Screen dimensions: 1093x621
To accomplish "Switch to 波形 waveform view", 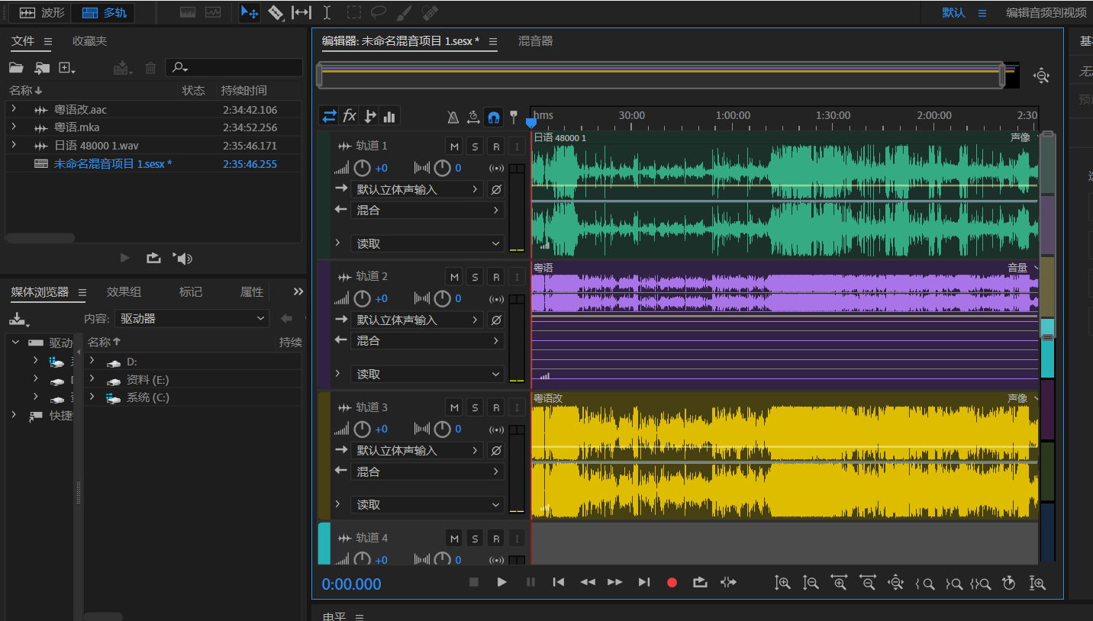I will click(43, 13).
